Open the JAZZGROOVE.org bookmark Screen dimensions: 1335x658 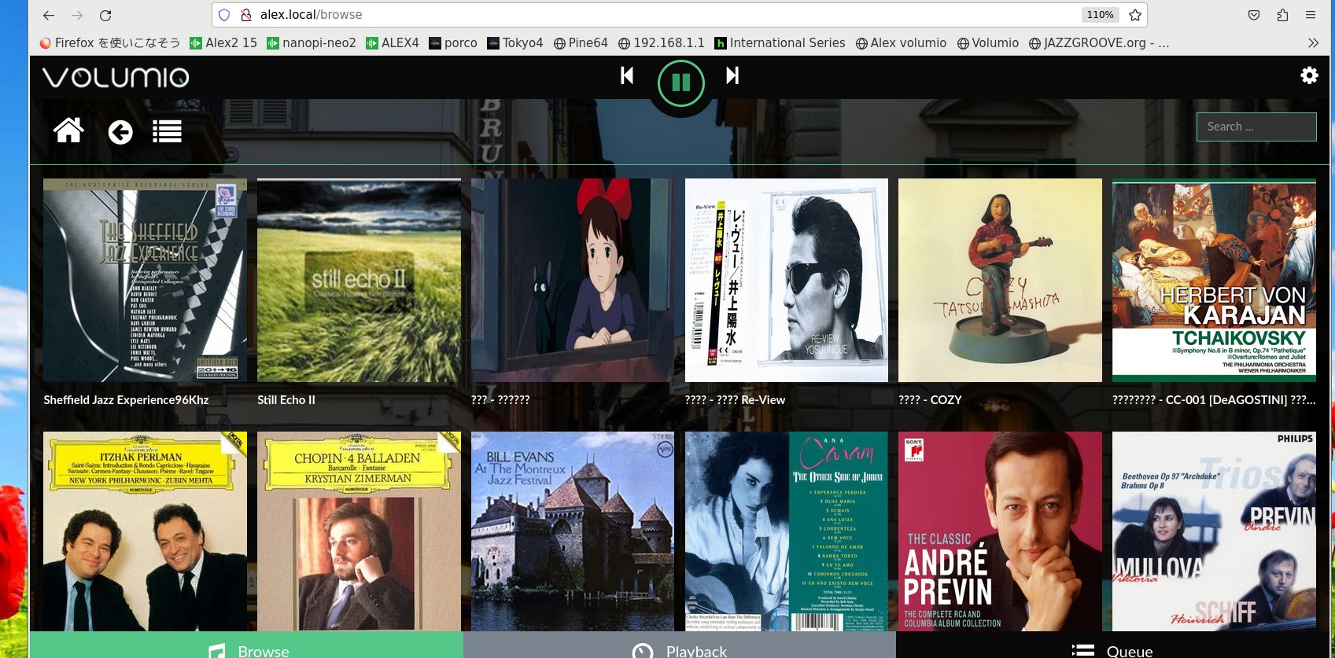pos(1099,43)
